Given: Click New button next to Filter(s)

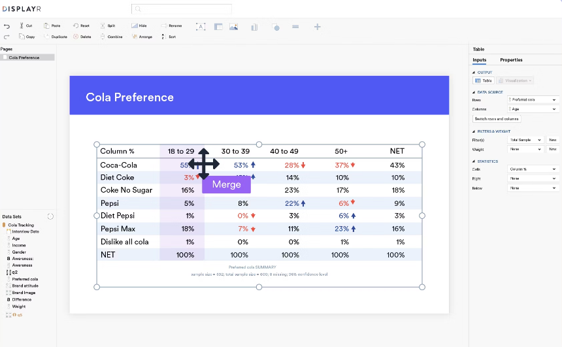Looking at the screenshot, I should 553,140.
